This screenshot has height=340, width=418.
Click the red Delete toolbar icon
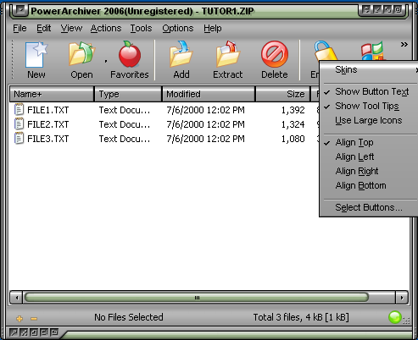275,54
